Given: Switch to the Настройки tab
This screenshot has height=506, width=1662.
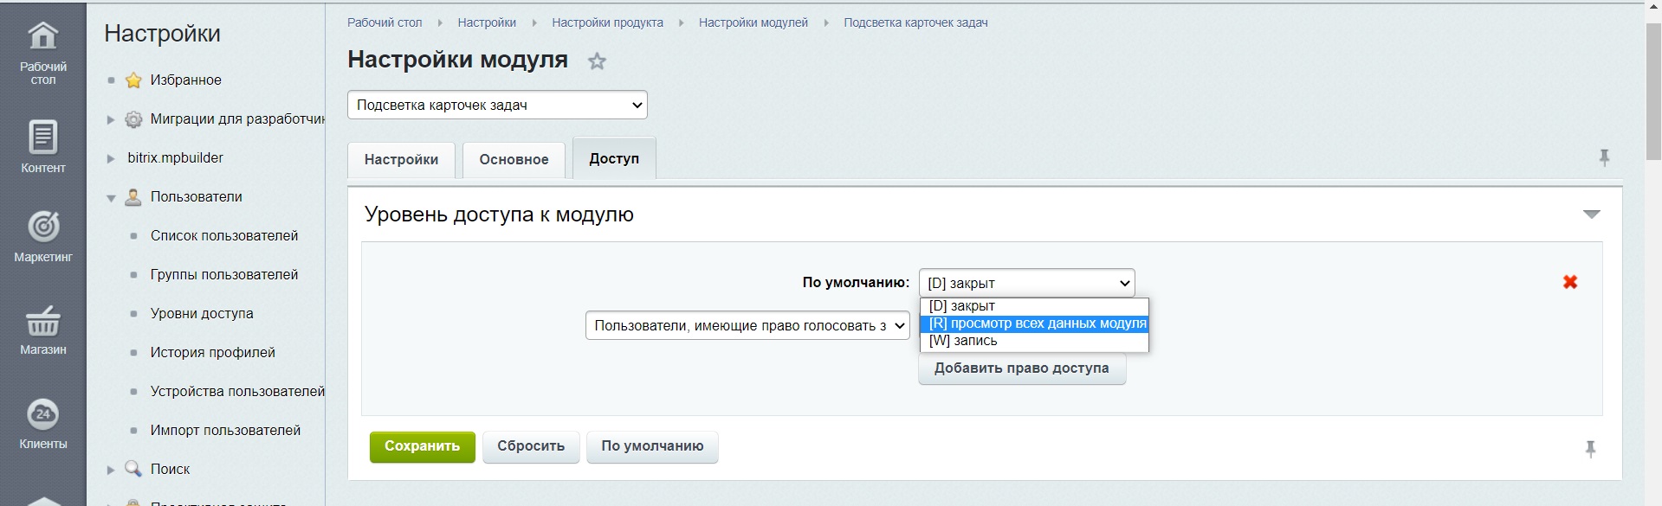Looking at the screenshot, I should coord(401,160).
